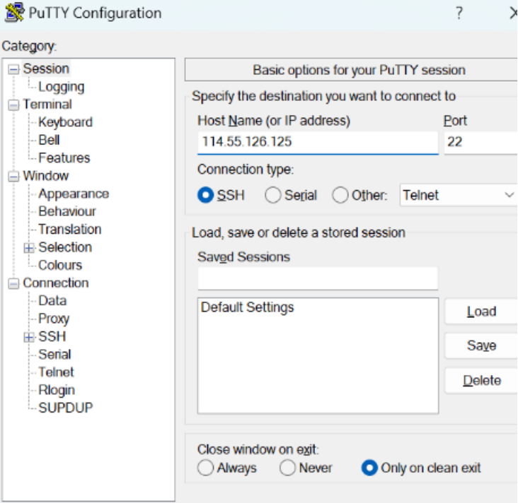518x503 pixels.
Task: Open the Behaviour settings category
Action: point(67,211)
